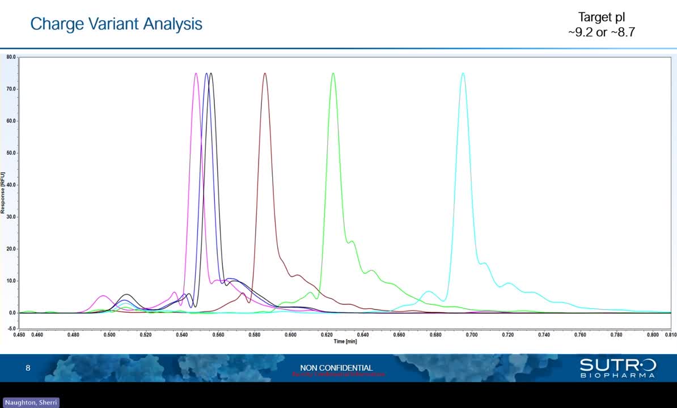
Task: Click the 0.520 x-axis tick label
Action: point(146,335)
